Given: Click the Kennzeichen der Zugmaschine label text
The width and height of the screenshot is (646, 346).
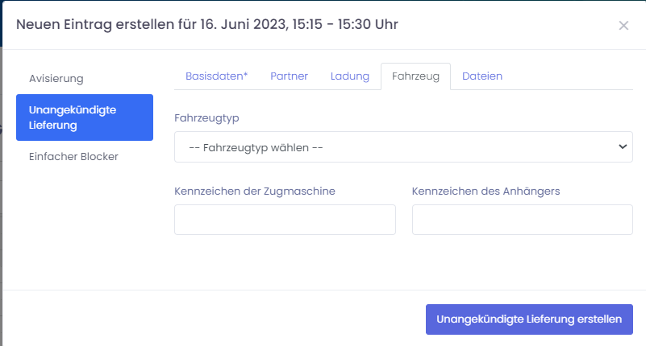Looking at the screenshot, I should (x=254, y=191).
